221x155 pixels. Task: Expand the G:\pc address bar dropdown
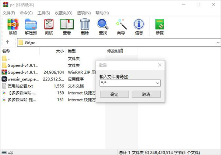pos(218,43)
